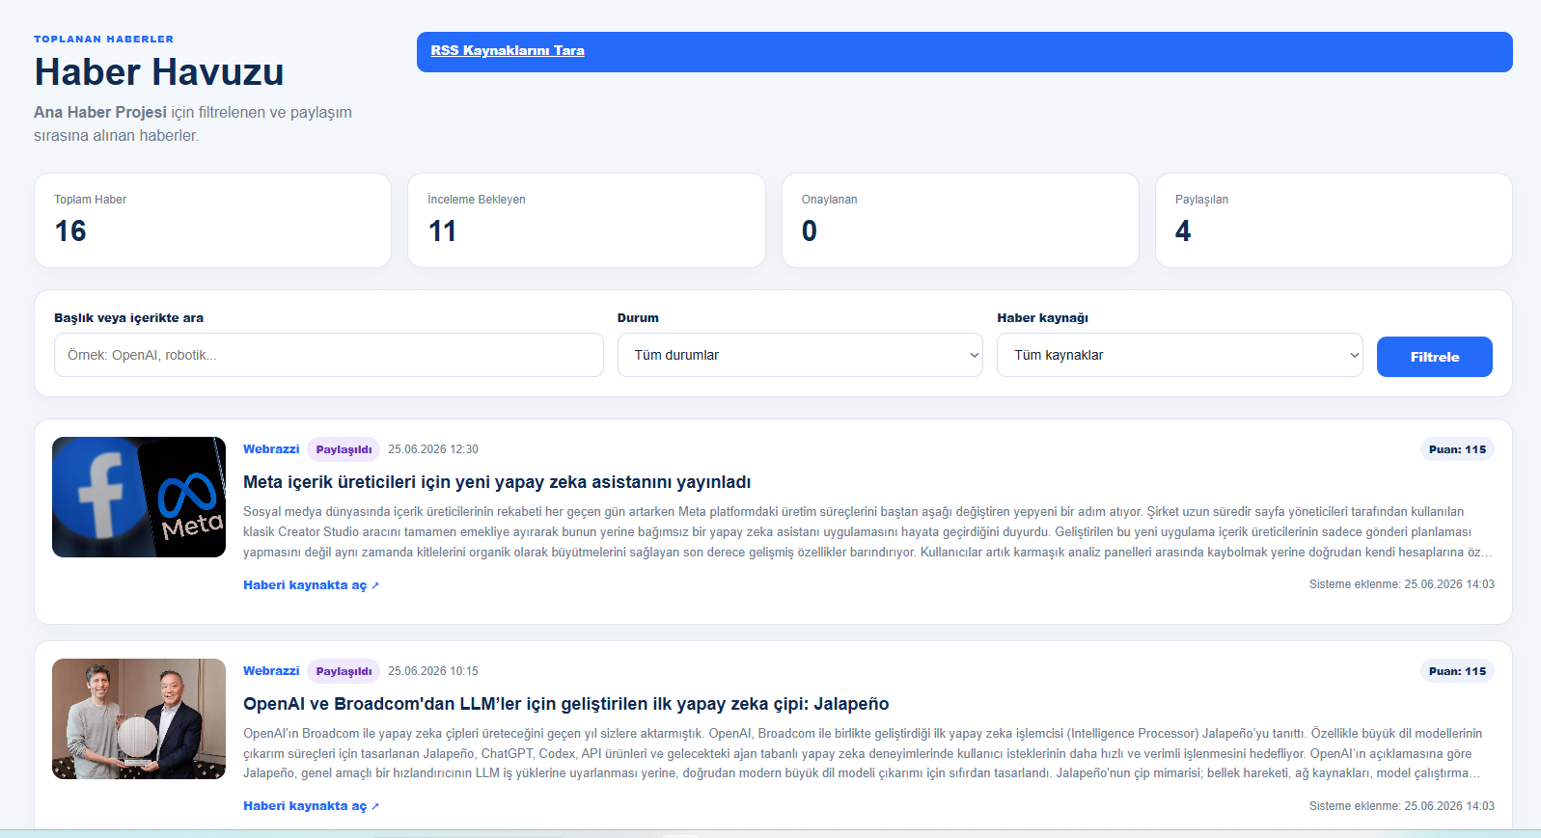Open the OpenAI Broadcom chip news thumbnail
This screenshot has width=1541, height=838.
point(139,719)
